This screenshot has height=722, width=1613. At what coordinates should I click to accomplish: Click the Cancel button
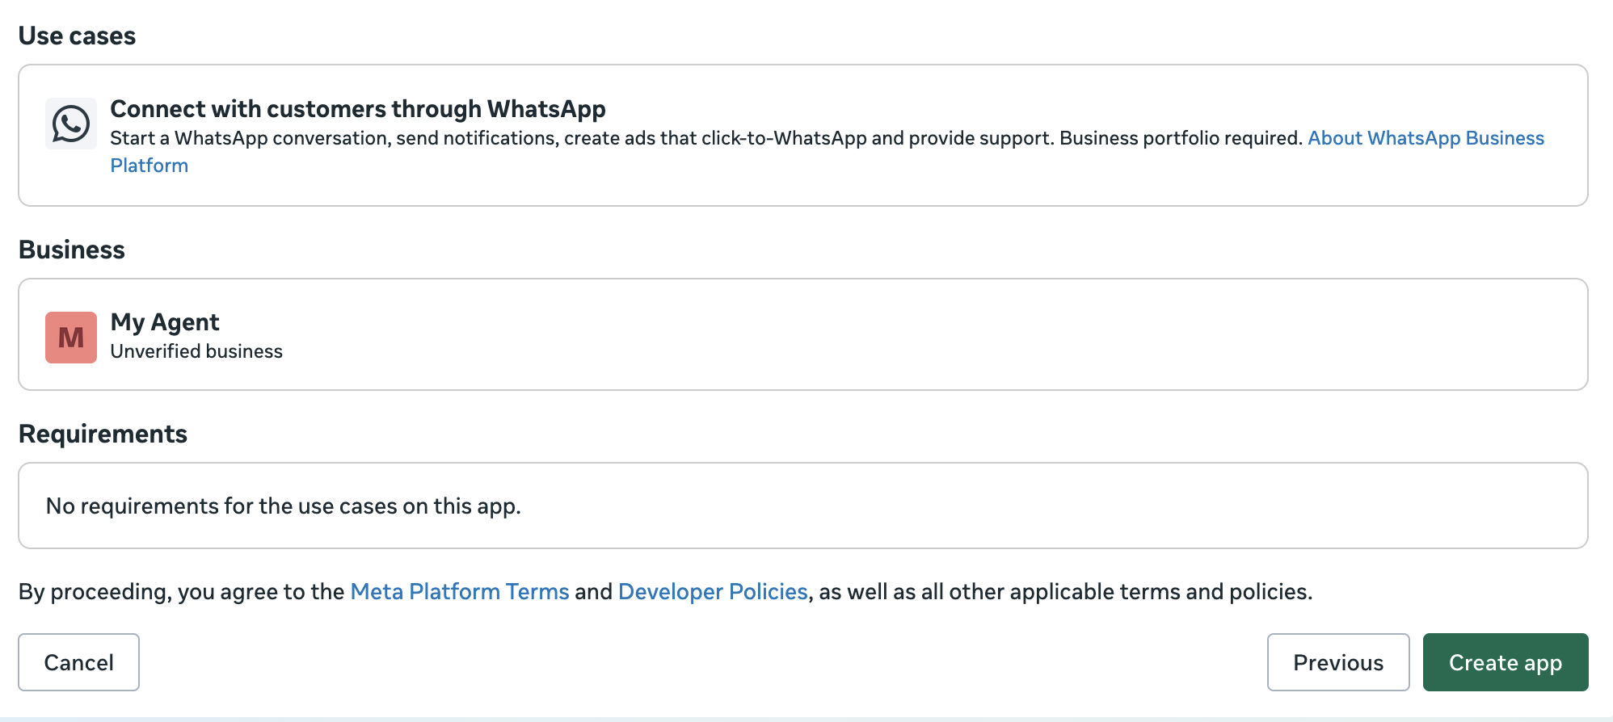tap(79, 662)
